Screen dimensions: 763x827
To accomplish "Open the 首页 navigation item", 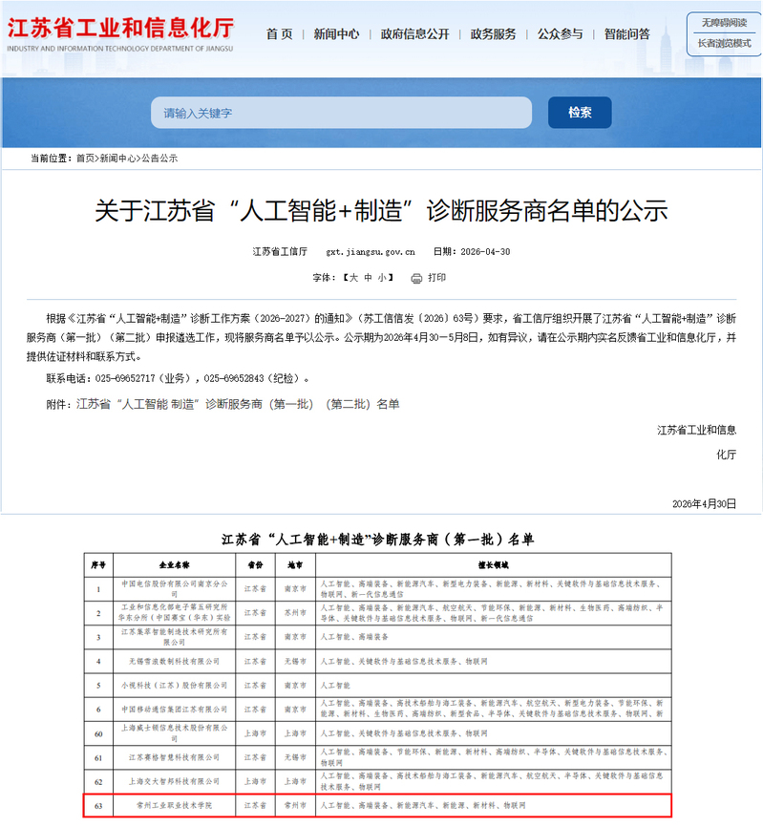I will pos(279,34).
